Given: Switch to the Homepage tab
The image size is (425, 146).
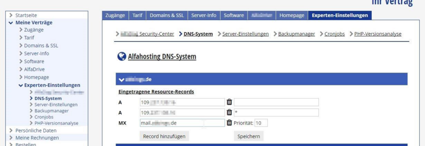Looking at the screenshot, I should (x=292, y=16).
